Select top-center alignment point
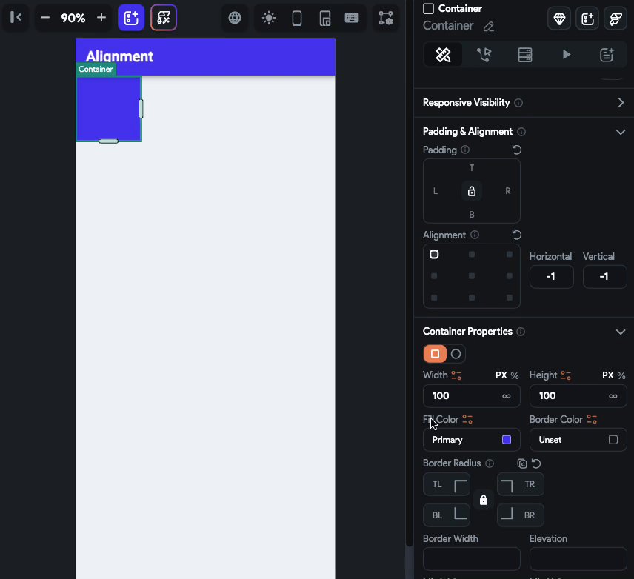634x579 pixels. 472,254
